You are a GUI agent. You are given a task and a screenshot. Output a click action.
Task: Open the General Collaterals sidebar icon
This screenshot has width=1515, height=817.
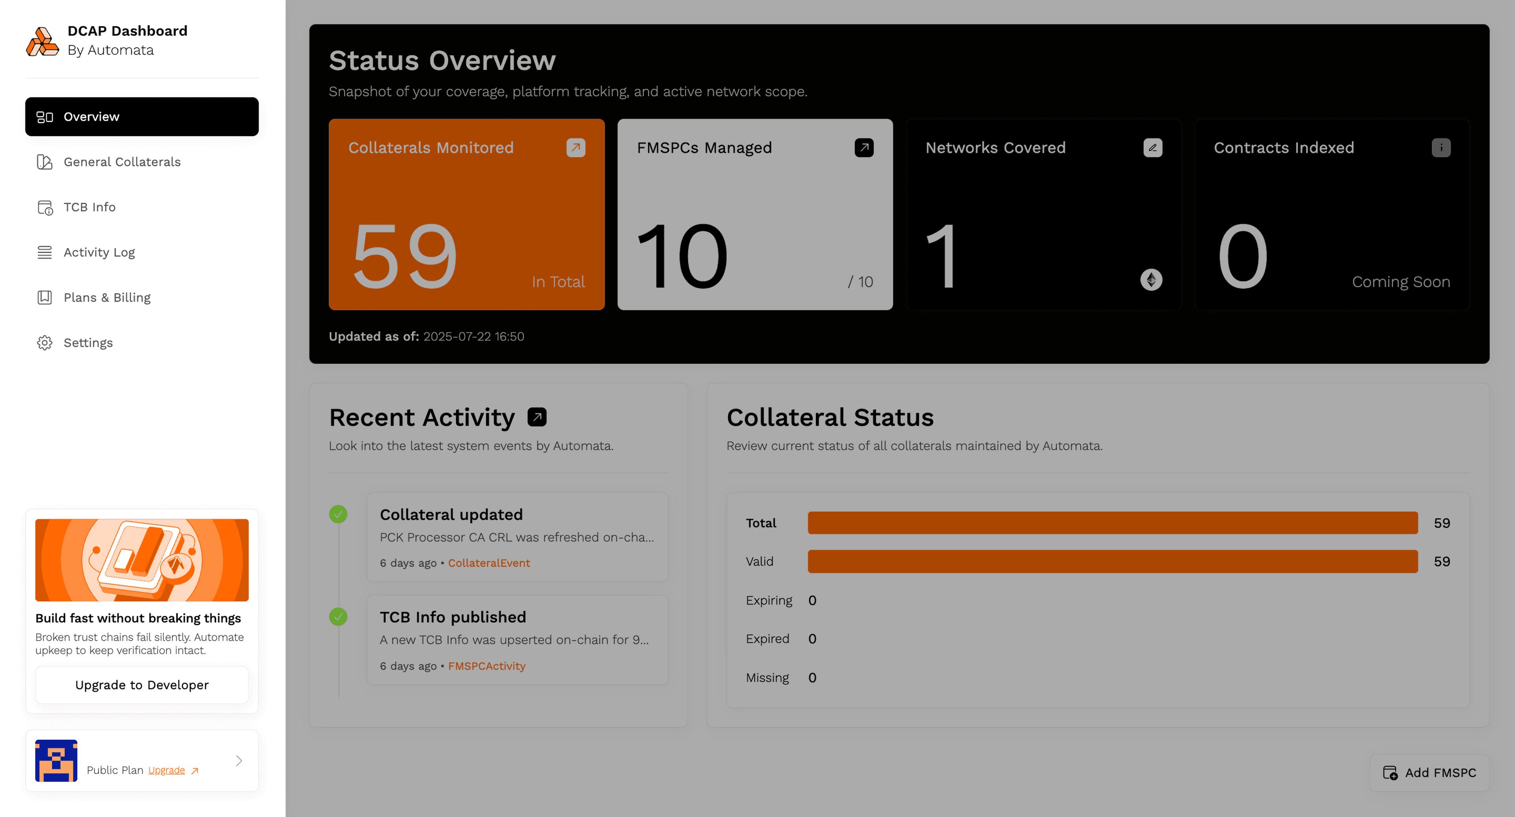pos(45,162)
